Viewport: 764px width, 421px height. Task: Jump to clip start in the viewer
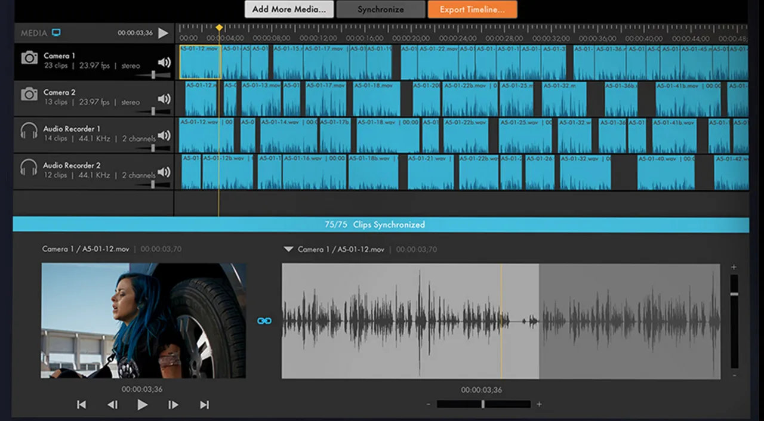click(82, 405)
